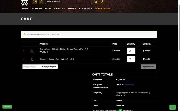Expand the WORK menu

(x=72, y=8)
